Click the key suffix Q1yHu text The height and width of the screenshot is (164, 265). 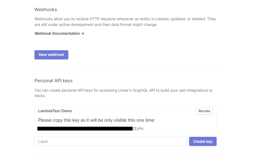[138, 129]
